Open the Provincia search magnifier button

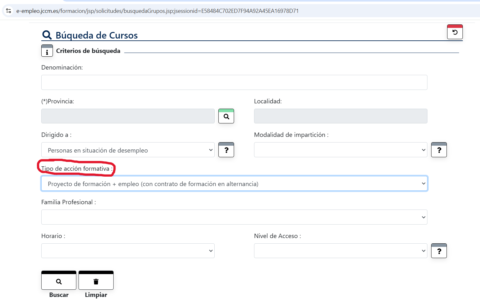coord(226,116)
